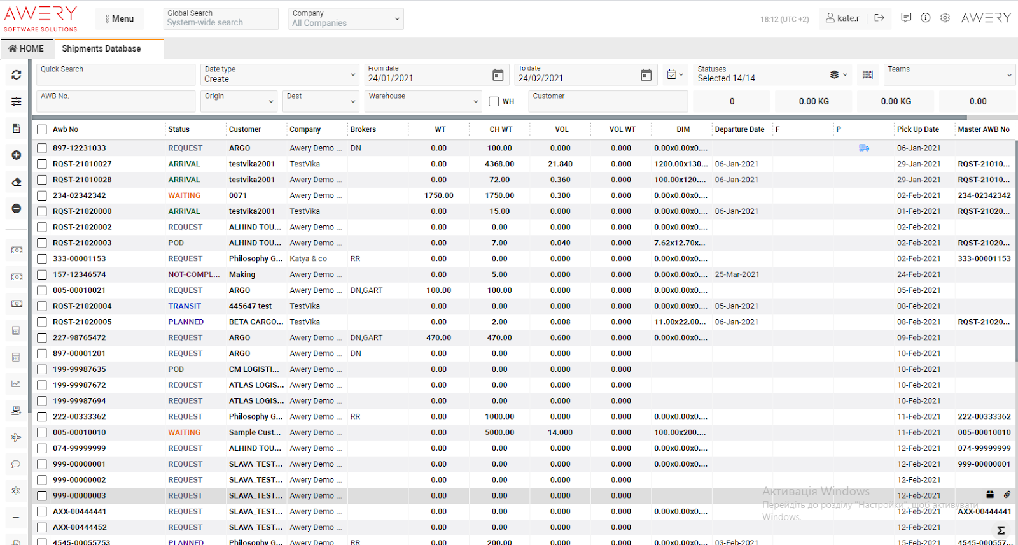Viewport: 1018px width, 545px height.
Task: Click the asterisk icon in the sidebar
Action: click(16, 491)
